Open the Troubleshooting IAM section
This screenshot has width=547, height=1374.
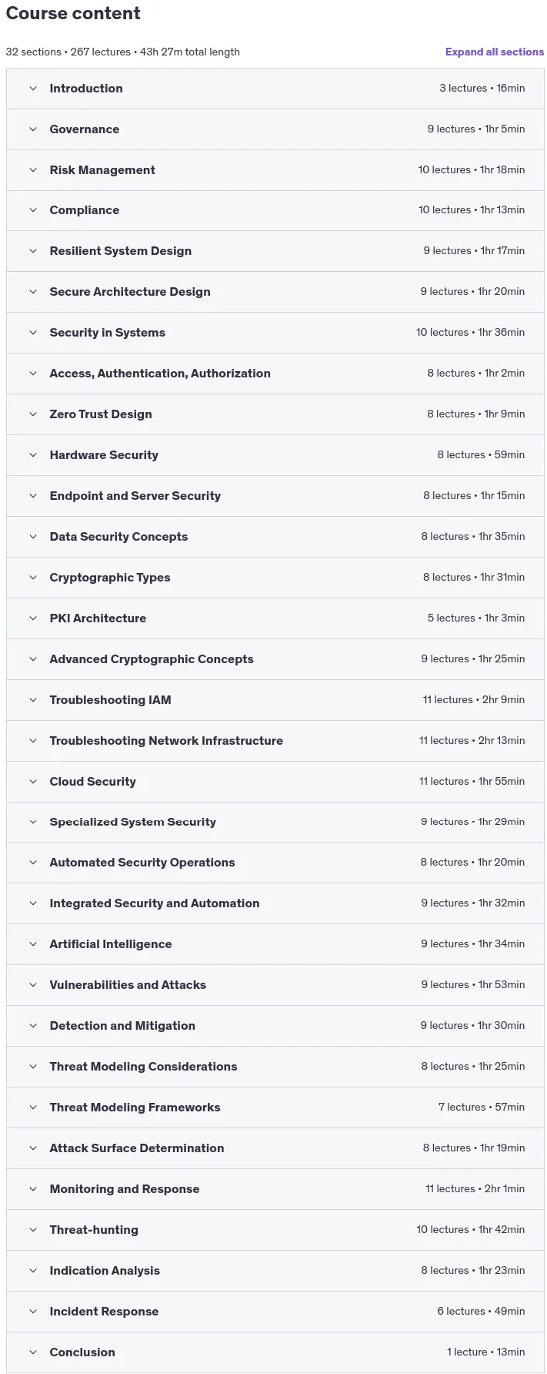pyautogui.click(x=275, y=700)
